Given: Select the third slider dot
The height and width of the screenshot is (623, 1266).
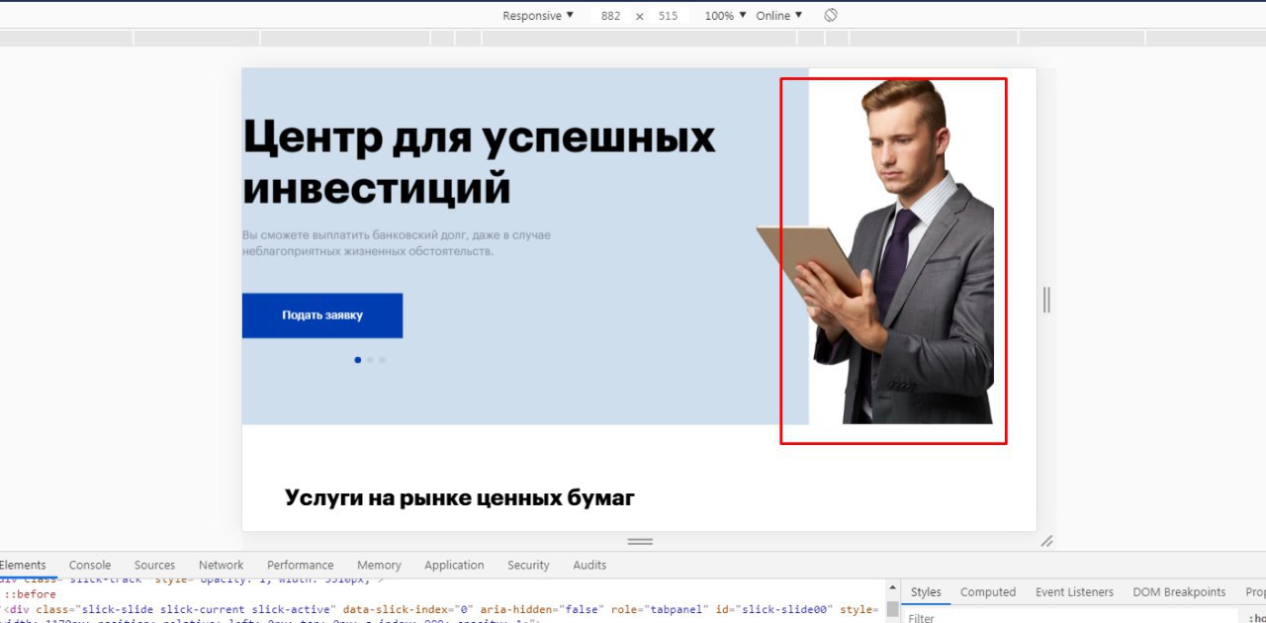Looking at the screenshot, I should tap(382, 360).
